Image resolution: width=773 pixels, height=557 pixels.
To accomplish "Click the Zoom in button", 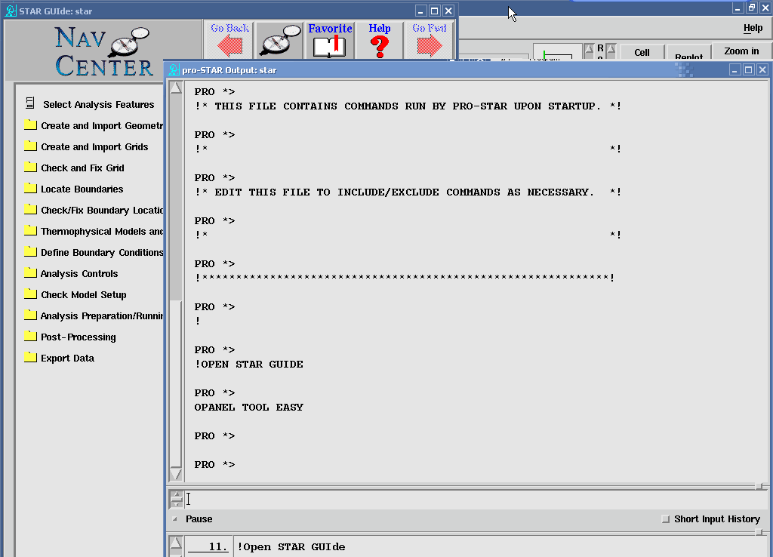I will pyautogui.click(x=741, y=51).
